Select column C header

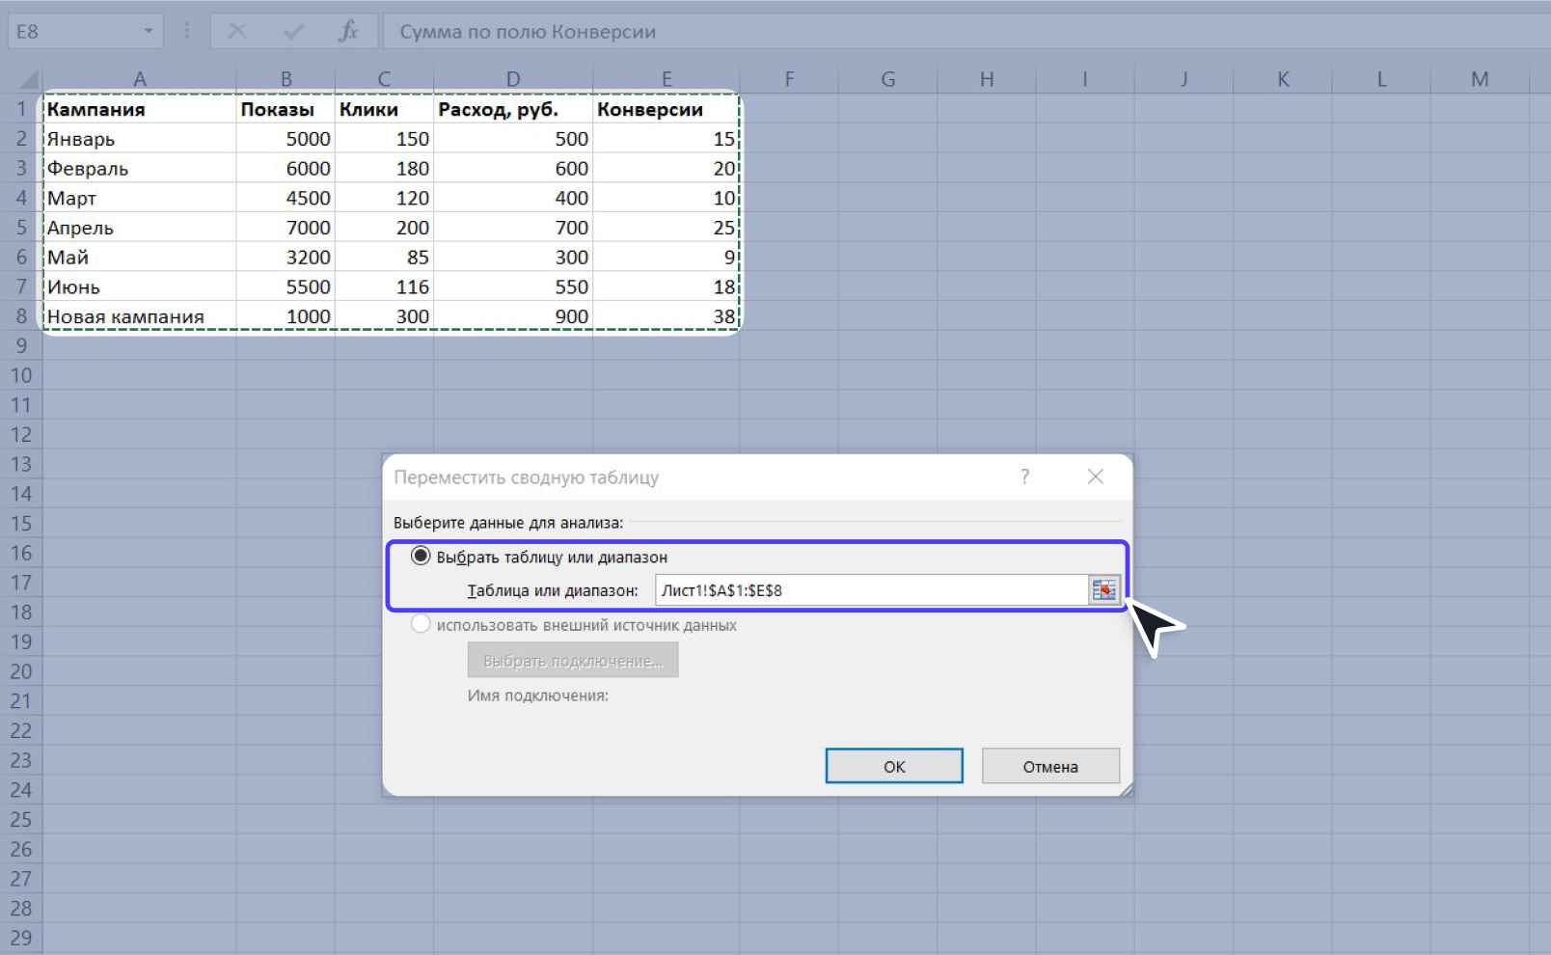[384, 79]
